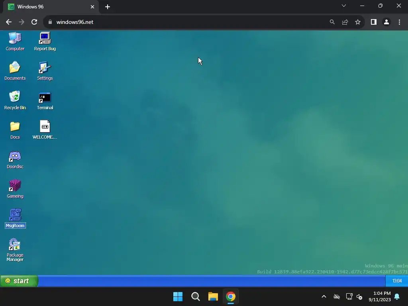Toggle the browser side panel
The width and height of the screenshot is (408, 306).
click(x=374, y=22)
